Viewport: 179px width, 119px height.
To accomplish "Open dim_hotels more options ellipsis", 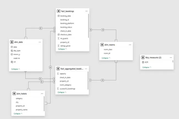I will click(42, 94).
